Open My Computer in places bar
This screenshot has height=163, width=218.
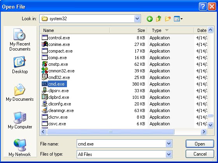tap(20, 120)
